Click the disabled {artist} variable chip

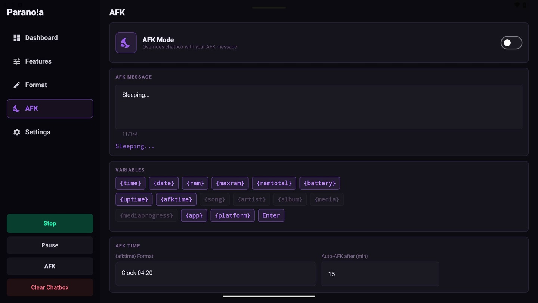click(x=251, y=199)
